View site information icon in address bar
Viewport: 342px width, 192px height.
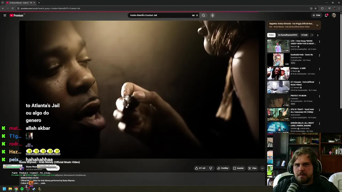pyautogui.click(x=18, y=8)
